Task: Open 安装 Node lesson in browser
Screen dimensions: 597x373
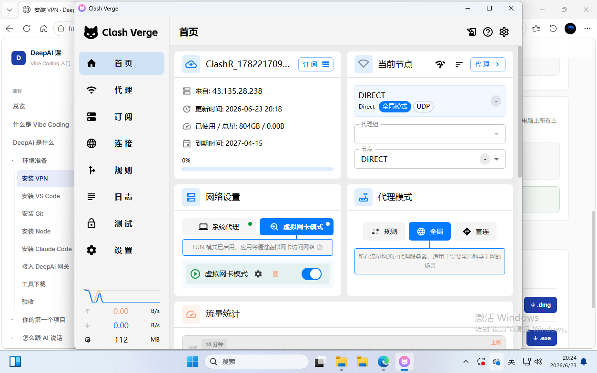Action: (36, 231)
